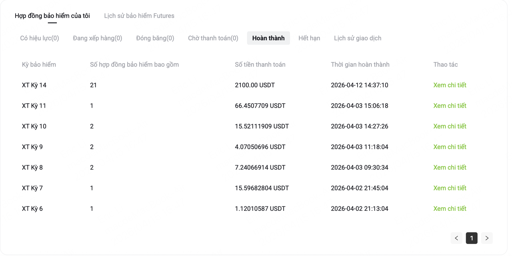This screenshot has width=512, height=256.
Task: Click the 4.07050696 USDT amount
Action: click(260, 147)
